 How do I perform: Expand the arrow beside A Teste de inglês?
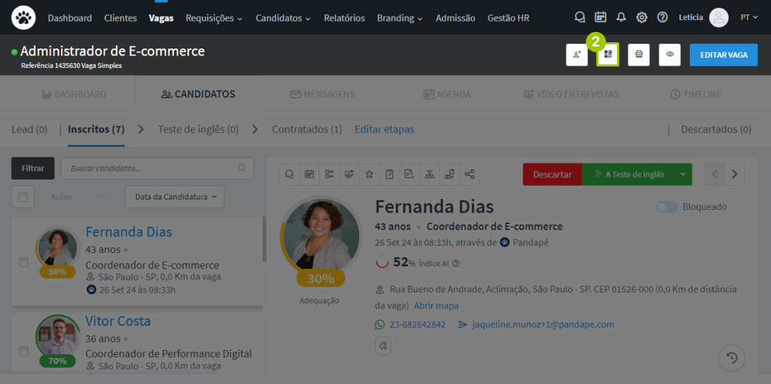click(683, 175)
